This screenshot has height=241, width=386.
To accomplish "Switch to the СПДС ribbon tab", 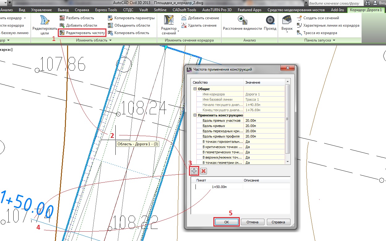I will pos(128,10).
